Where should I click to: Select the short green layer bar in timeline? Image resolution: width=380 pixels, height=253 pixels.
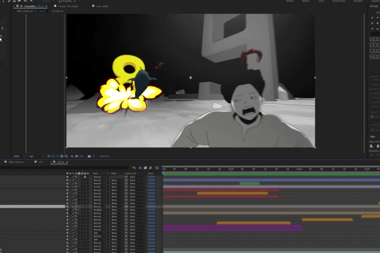(249, 183)
